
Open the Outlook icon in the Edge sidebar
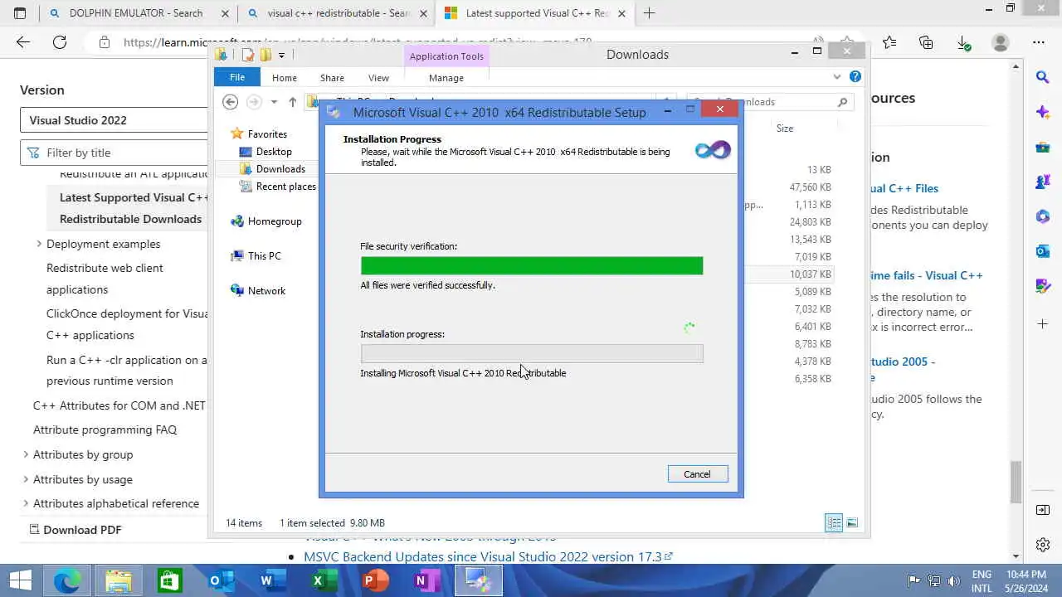tap(1043, 251)
